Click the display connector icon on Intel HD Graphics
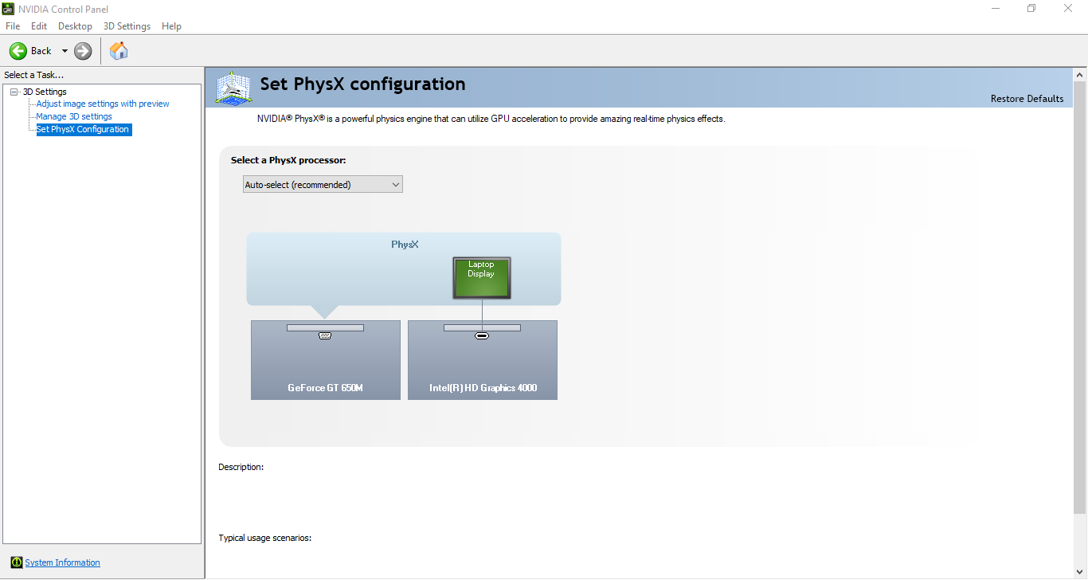Image resolution: width=1088 pixels, height=580 pixels. point(482,336)
